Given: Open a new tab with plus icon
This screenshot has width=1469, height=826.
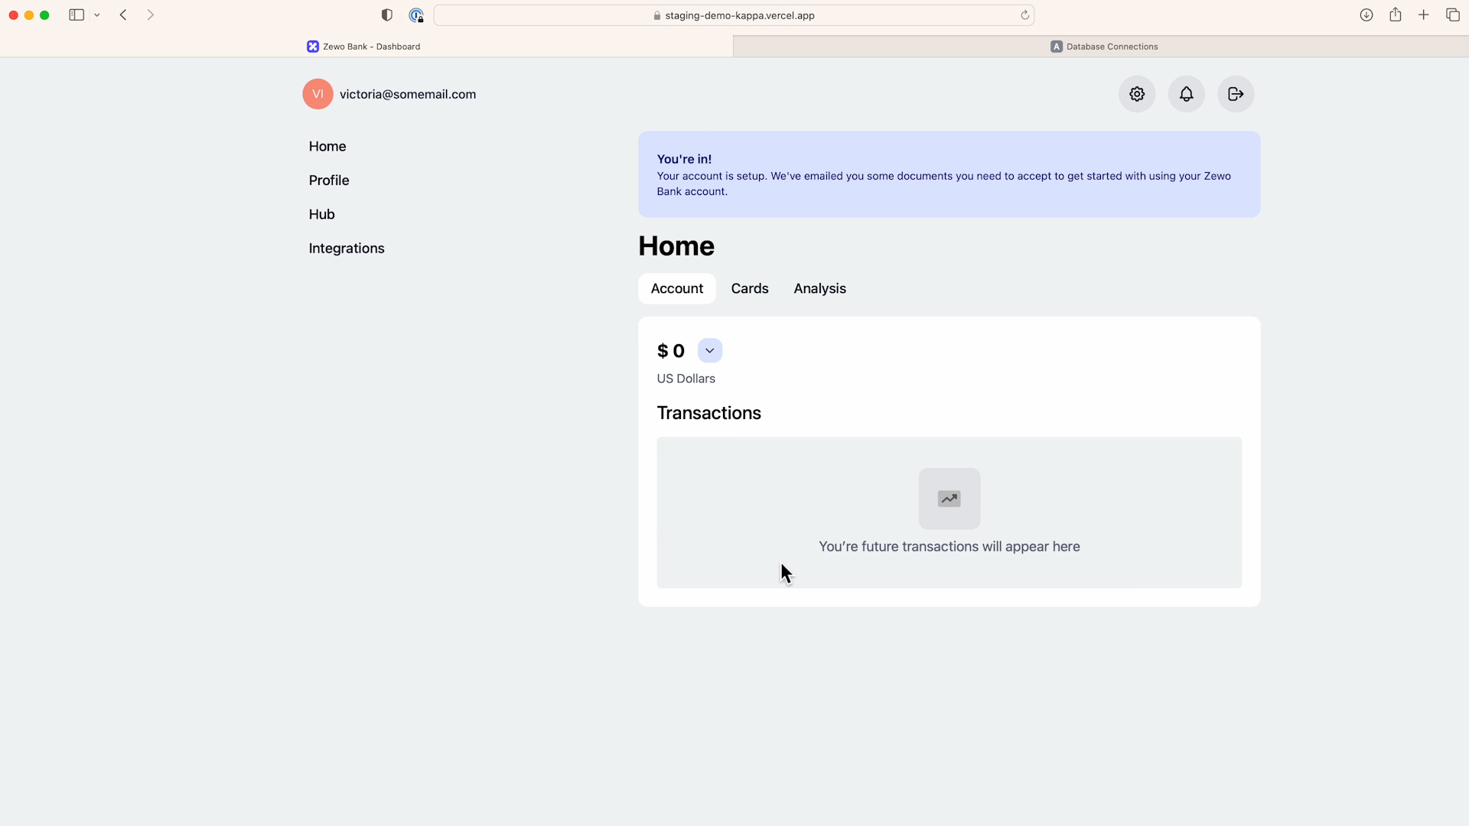Looking at the screenshot, I should [1424, 15].
